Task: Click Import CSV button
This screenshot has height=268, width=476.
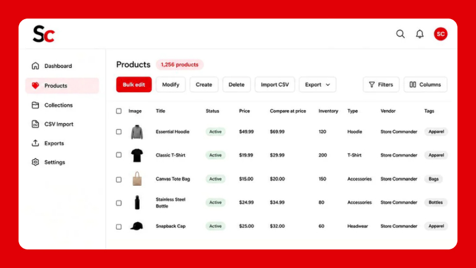Action: click(274, 84)
